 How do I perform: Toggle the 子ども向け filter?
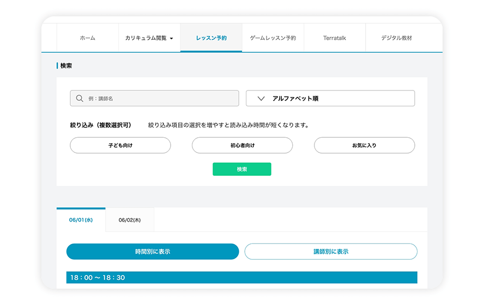pos(120,145)
